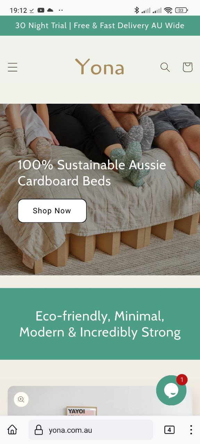This screenshot has height=444, width=200.
Task: Tap the 30 Night Trial announcement banner
Action: point(100,26)
